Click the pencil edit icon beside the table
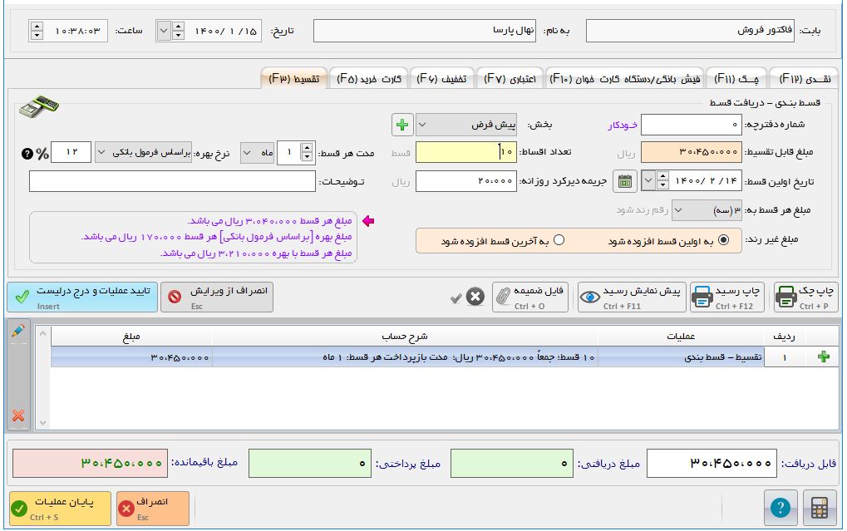The image size is (847, 531). coord(18,332)
